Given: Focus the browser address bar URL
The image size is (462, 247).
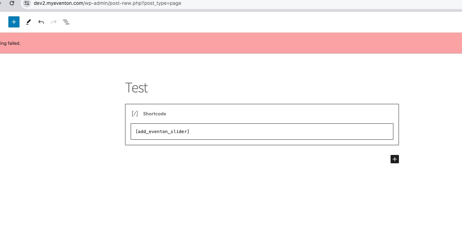Looking at the screenshot, I should [107, 3].
